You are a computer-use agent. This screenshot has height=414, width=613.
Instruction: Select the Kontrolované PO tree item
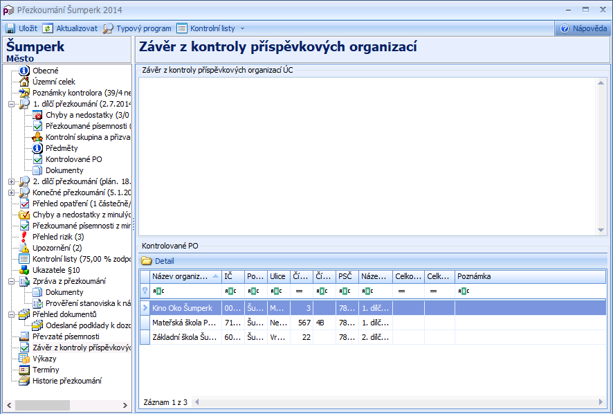(73, 159)
